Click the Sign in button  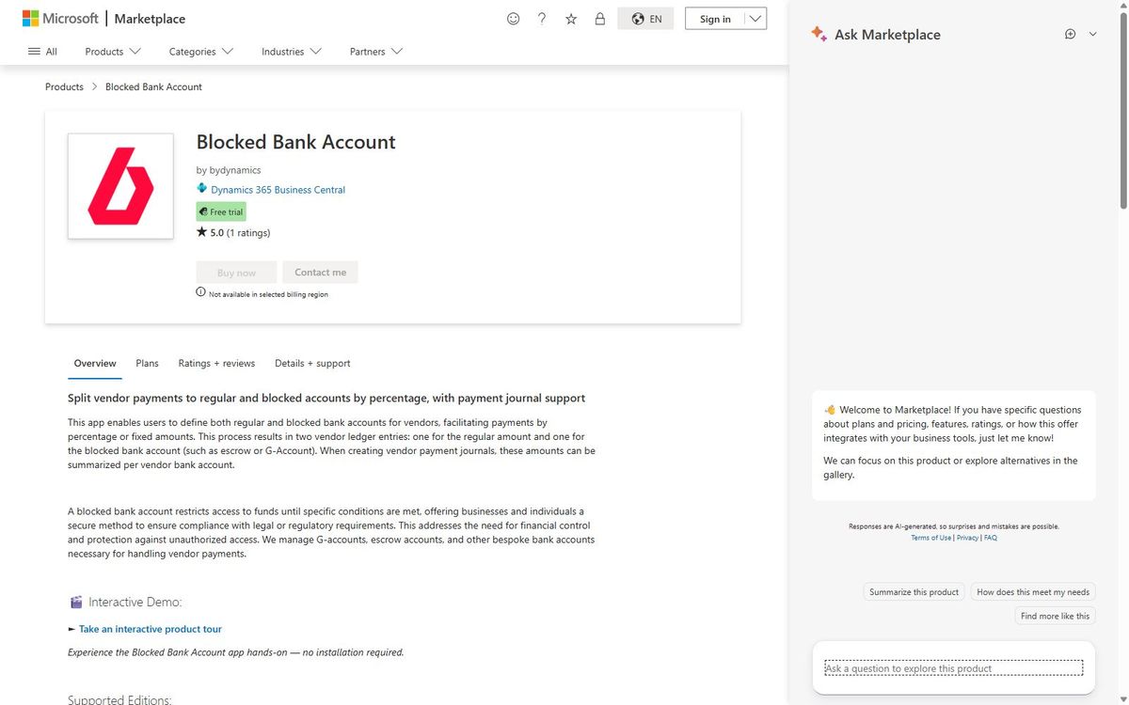pos(715,19)
